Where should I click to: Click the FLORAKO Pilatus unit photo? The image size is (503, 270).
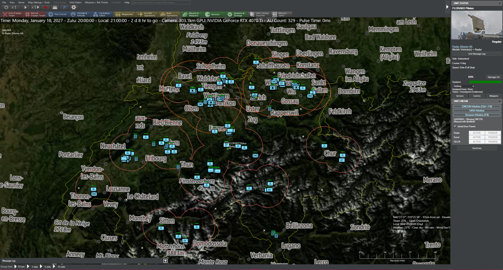(x=477, y=25)
